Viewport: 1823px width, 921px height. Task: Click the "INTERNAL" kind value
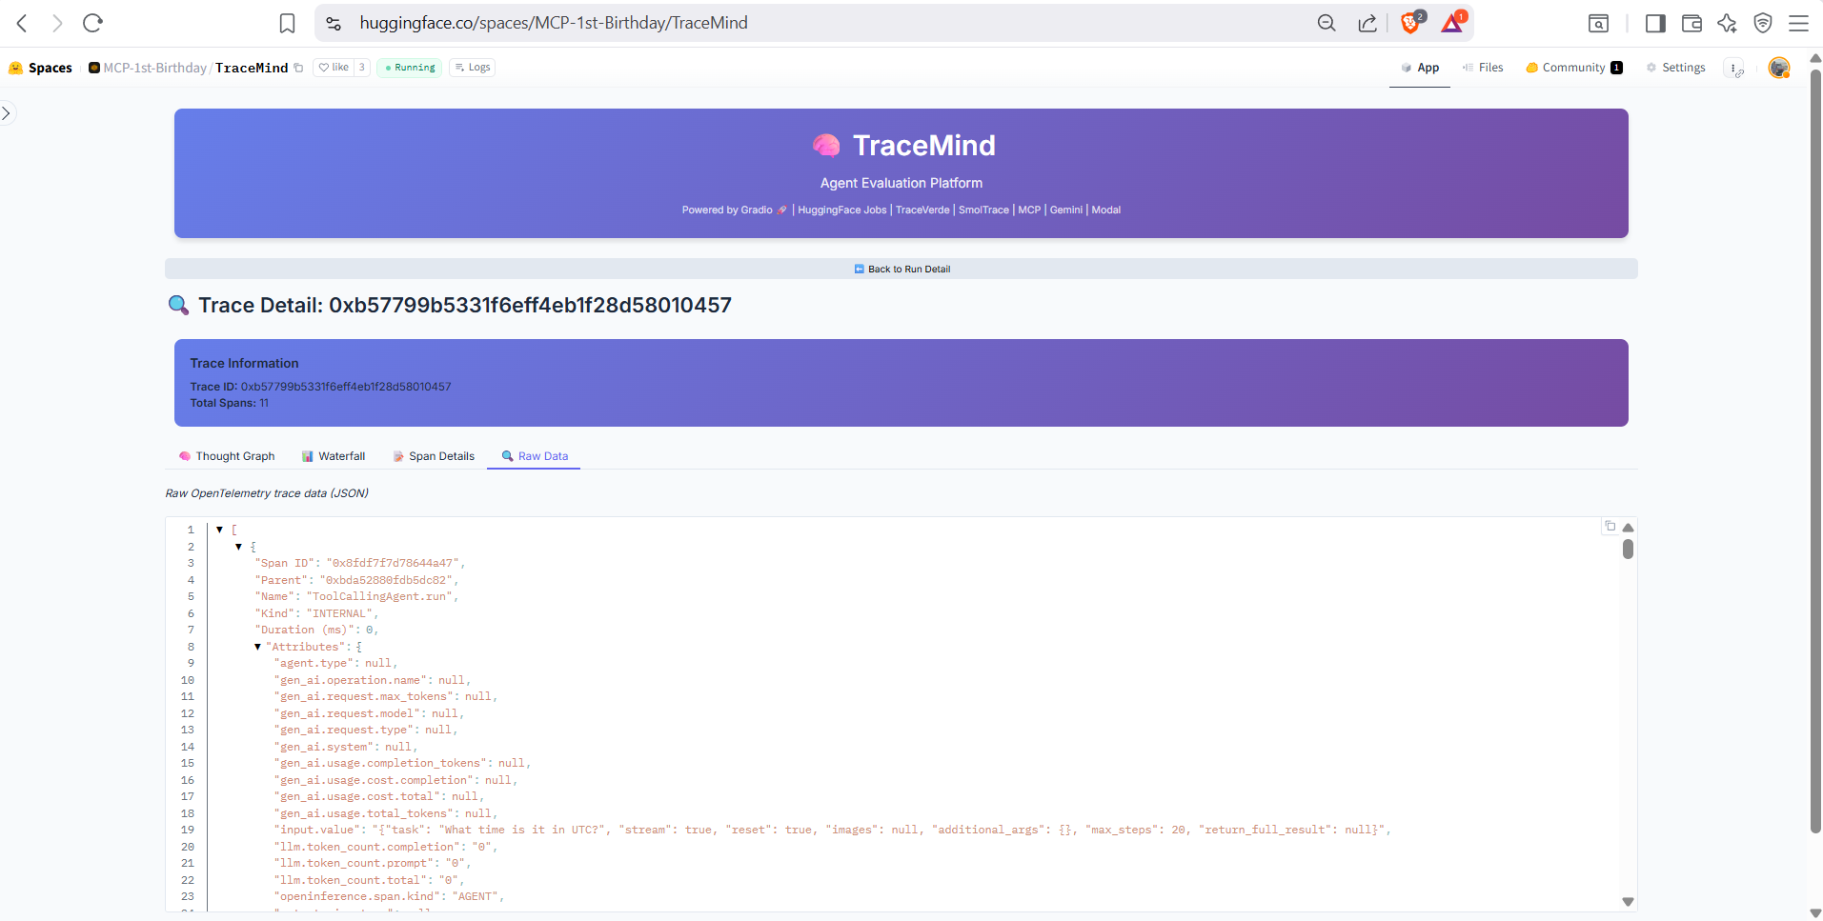(339, 613)
